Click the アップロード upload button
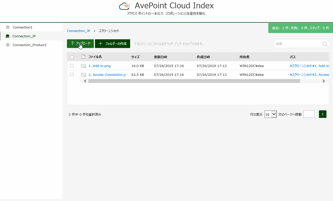The height and width of the screenshot is (201, 333). click(80, 44)
